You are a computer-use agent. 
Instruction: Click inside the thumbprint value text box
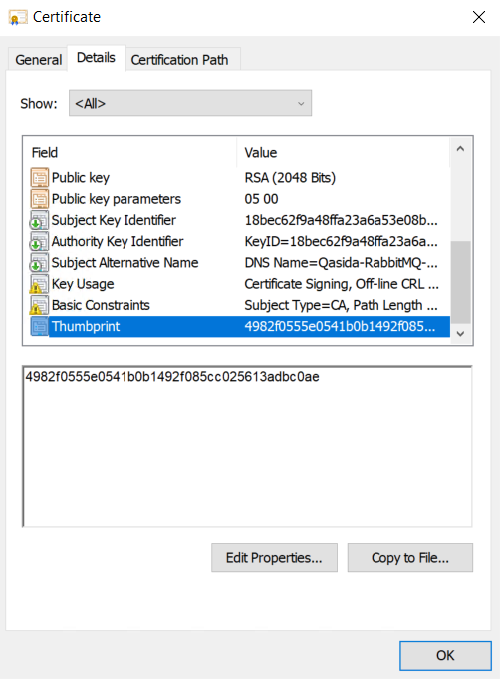[247, 446]
